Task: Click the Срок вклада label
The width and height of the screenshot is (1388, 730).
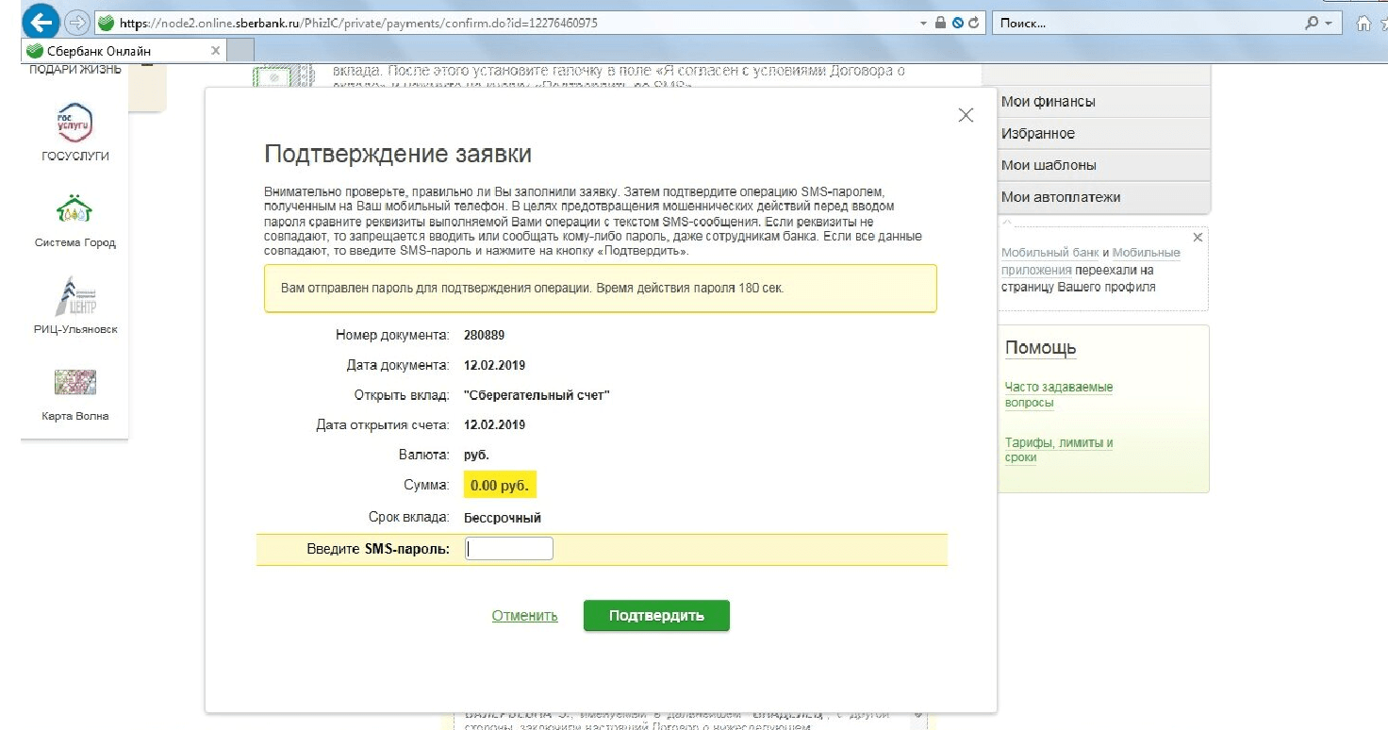Action: (409, 518)
